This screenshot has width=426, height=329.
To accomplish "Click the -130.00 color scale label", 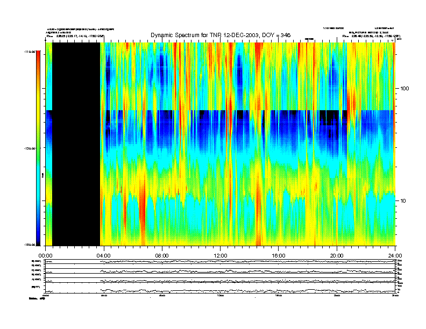I will [30, 148].
